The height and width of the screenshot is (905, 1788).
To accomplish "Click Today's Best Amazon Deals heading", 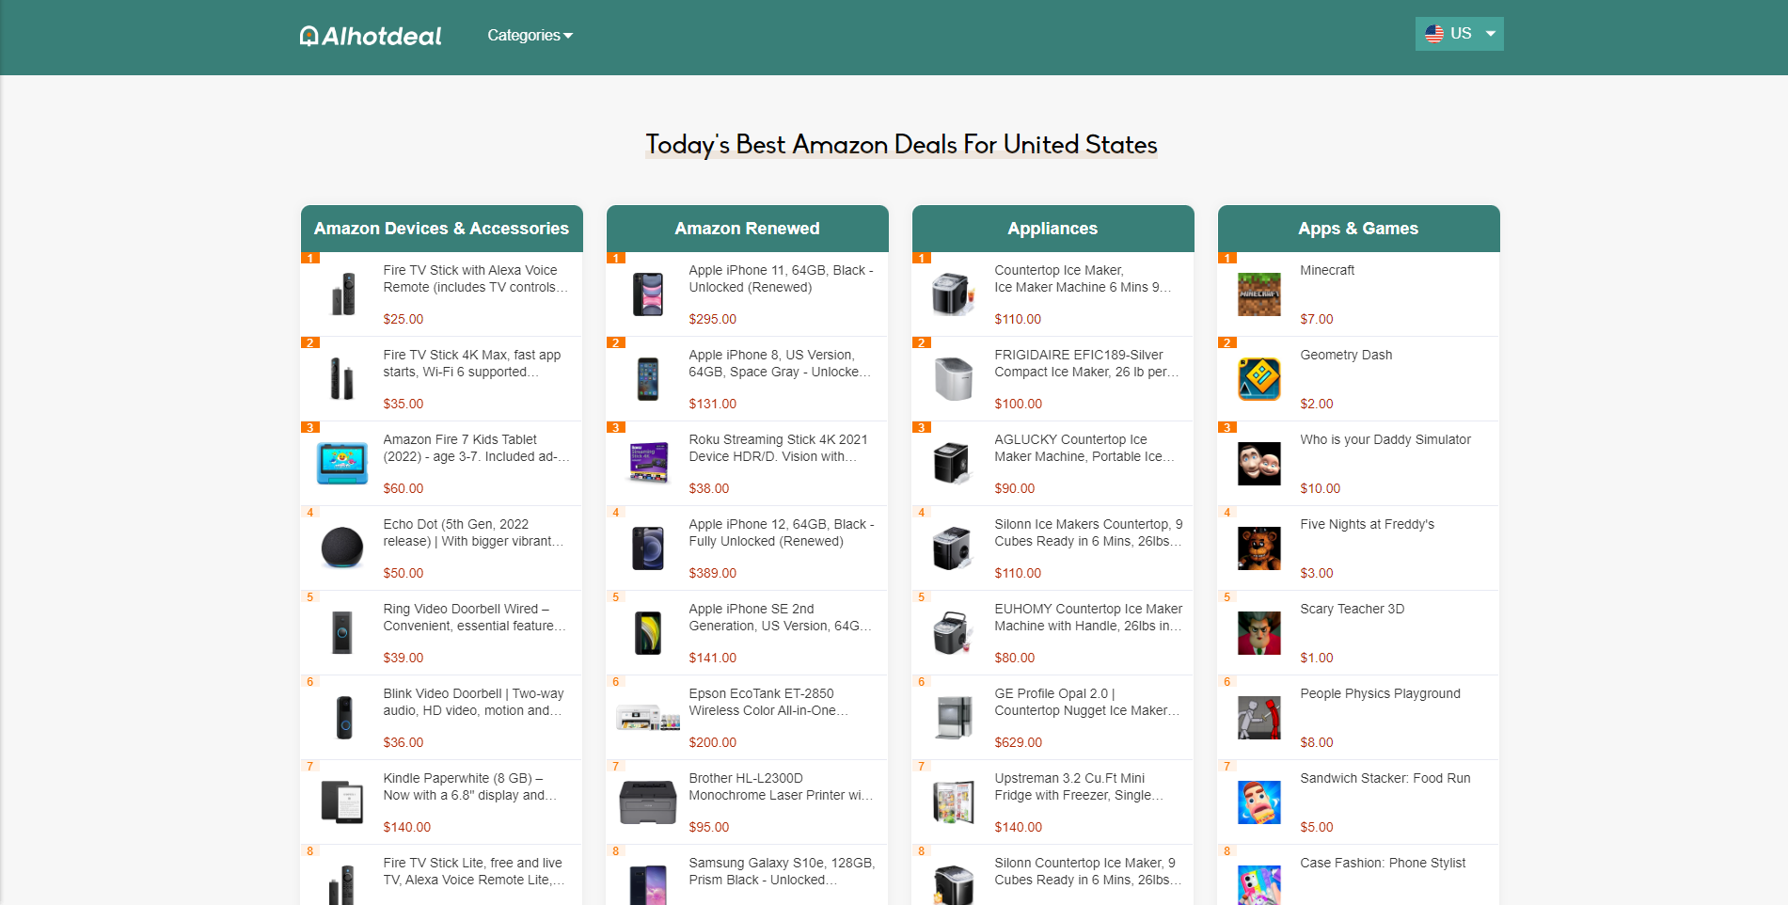I will coord(901,144).
